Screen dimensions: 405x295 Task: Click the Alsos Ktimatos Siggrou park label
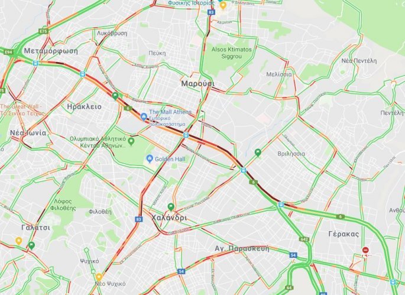(231, 53)
